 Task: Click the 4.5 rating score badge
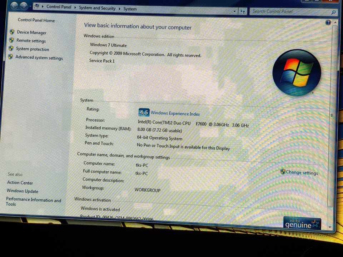click(144, 112)
